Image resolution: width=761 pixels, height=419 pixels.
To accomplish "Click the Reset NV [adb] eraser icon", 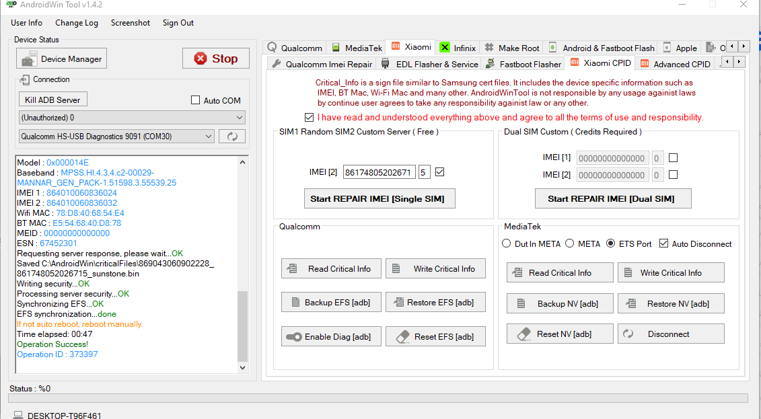I will pyautogui.click(x=524, y=334).
